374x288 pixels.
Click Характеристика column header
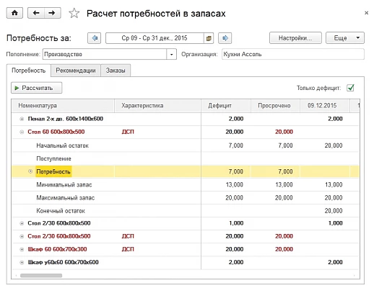(157, 106)
